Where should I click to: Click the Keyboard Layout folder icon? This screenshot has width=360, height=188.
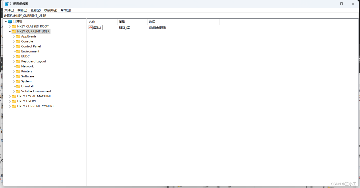18,61
